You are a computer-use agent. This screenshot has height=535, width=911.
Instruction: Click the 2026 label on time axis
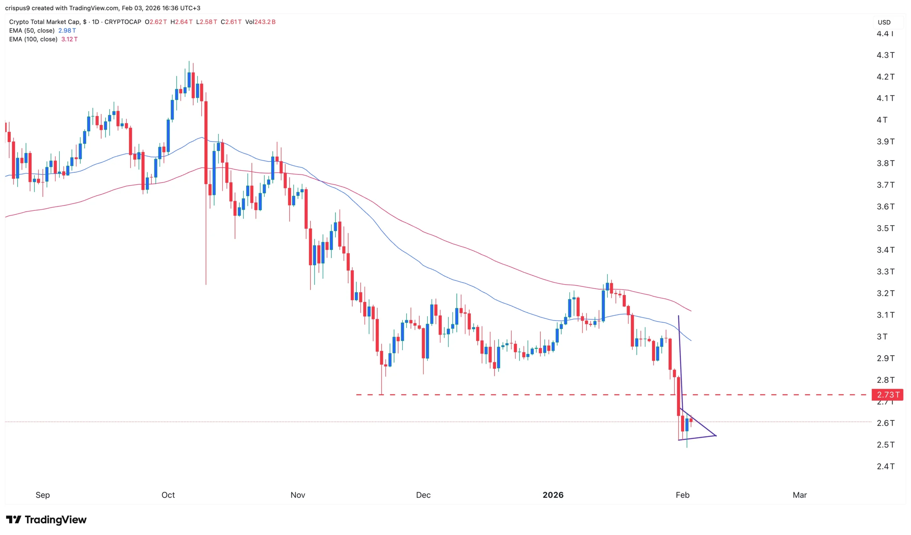click(x=553, y=495)
